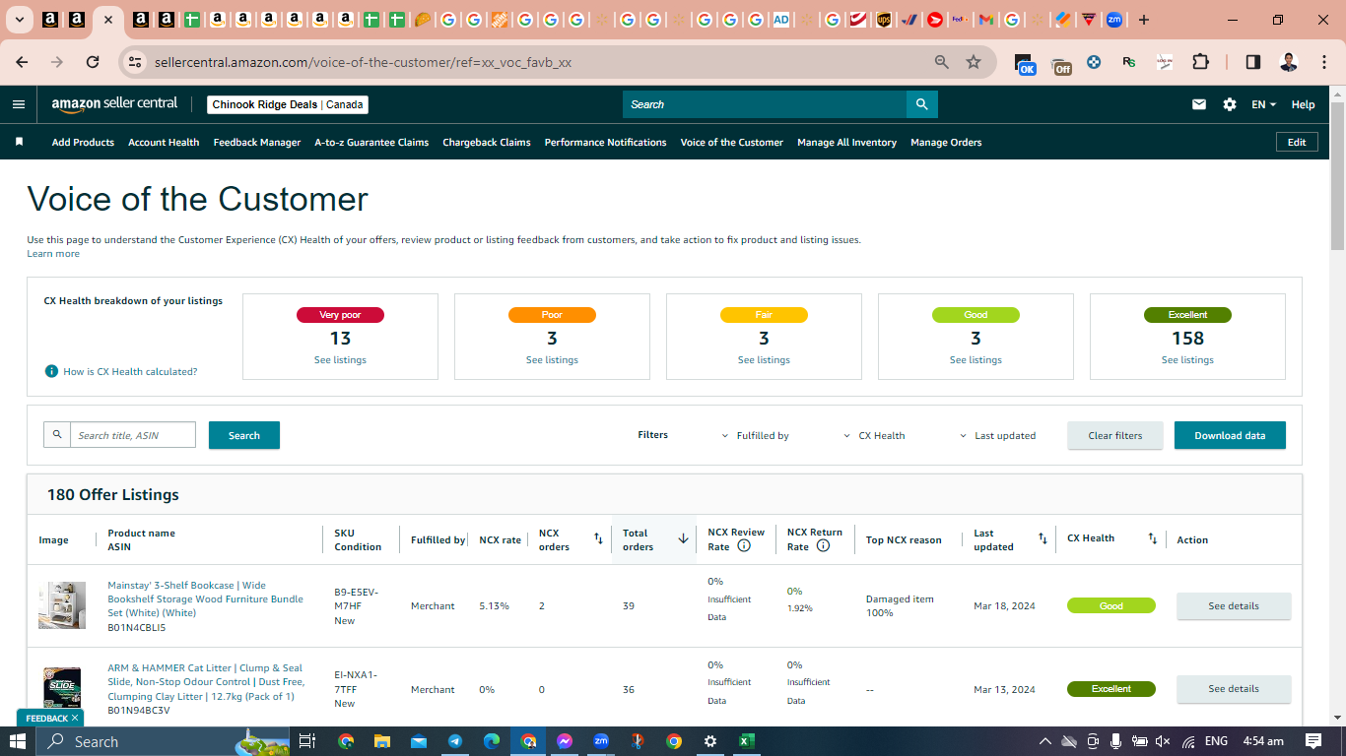Click the bookmark flag icon beside Add Products
This screenshot has width=1346, height=756.
pos(19,142)
